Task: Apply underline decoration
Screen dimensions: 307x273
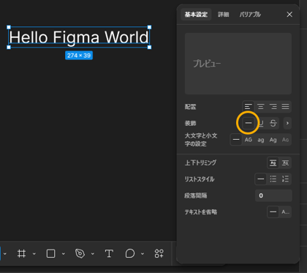Action: pos(261,123)
